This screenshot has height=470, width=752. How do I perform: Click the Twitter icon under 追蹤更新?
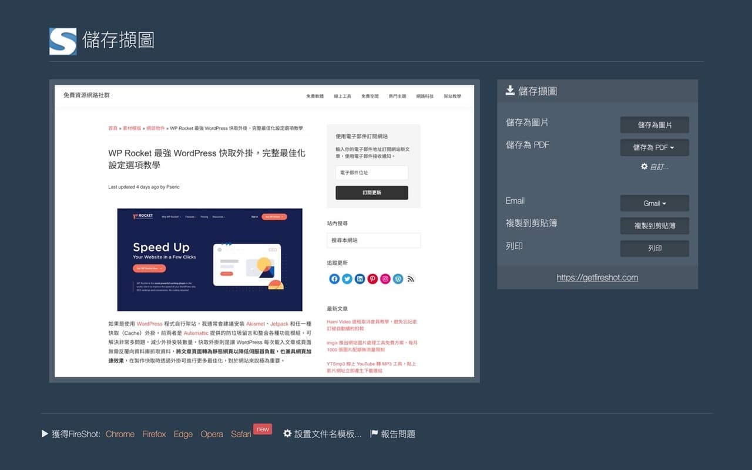tap(347, 278)
